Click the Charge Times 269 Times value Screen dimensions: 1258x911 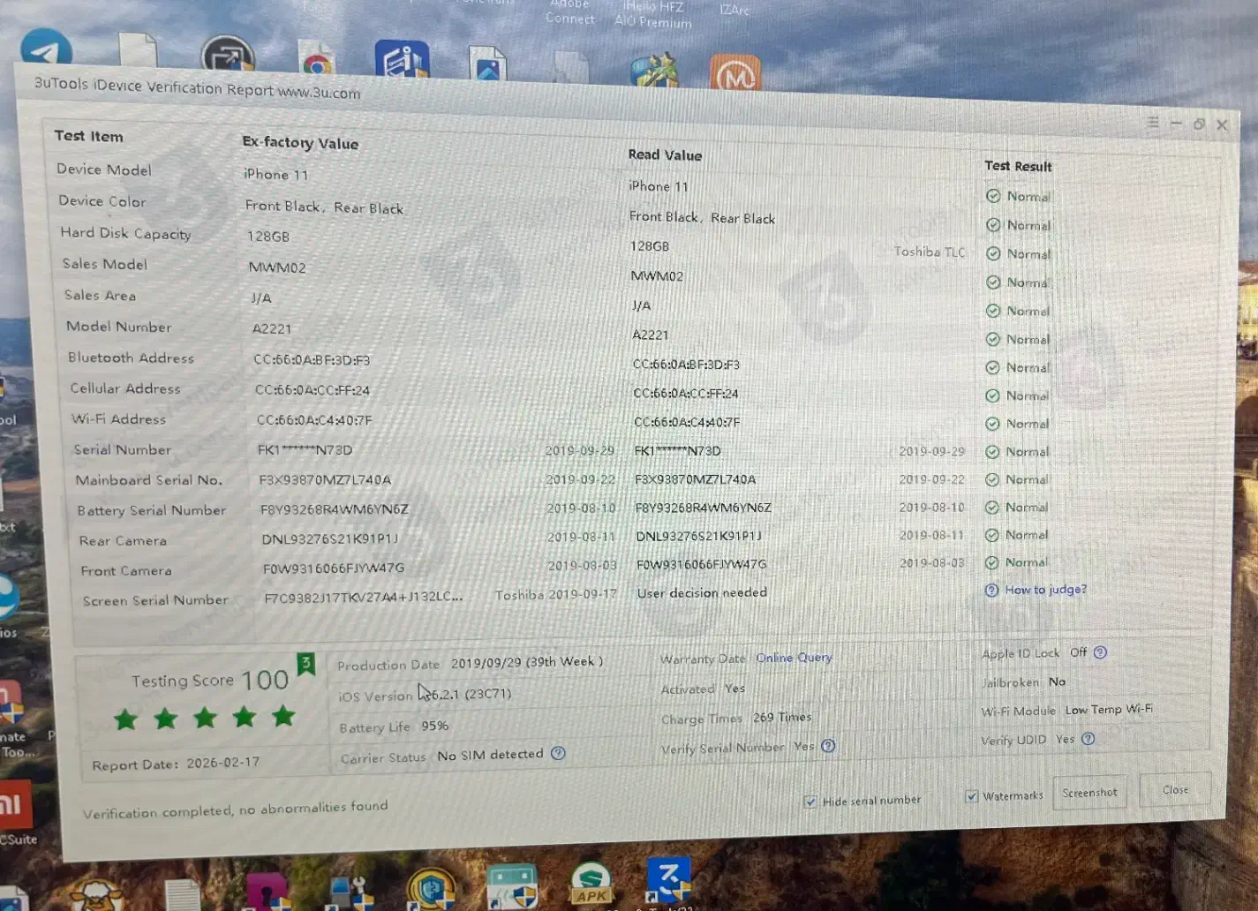click(782, 717)
